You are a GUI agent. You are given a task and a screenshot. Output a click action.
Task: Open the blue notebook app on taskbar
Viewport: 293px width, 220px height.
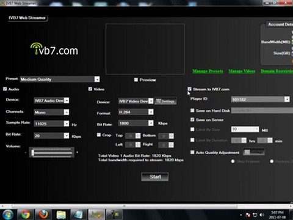pyautogui.click(x=78, y=215)
